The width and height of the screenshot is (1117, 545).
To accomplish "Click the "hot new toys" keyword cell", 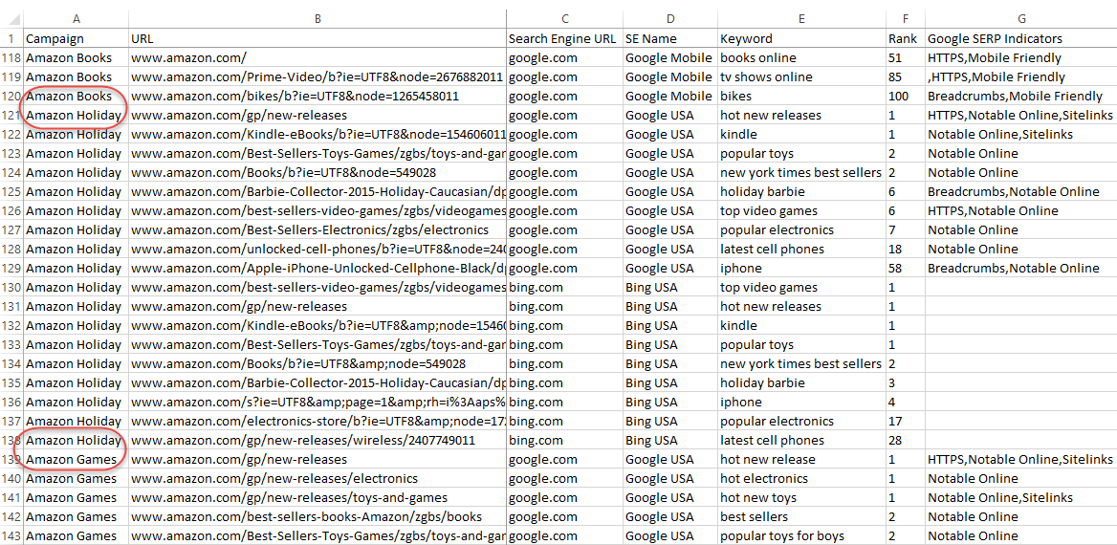I will (801, 498).
